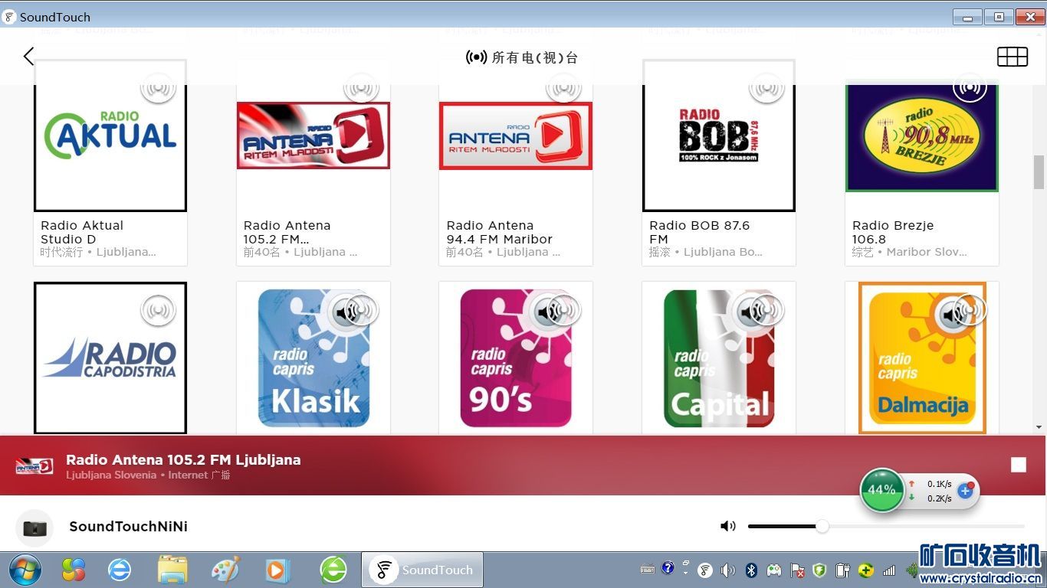Select the Radio Capodistria logo
The width and height of the screenshot is (1047, 588).
click(110, 358)
